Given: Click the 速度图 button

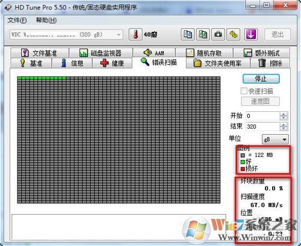Looking at the screenshot, I should (x=260, y=101).
